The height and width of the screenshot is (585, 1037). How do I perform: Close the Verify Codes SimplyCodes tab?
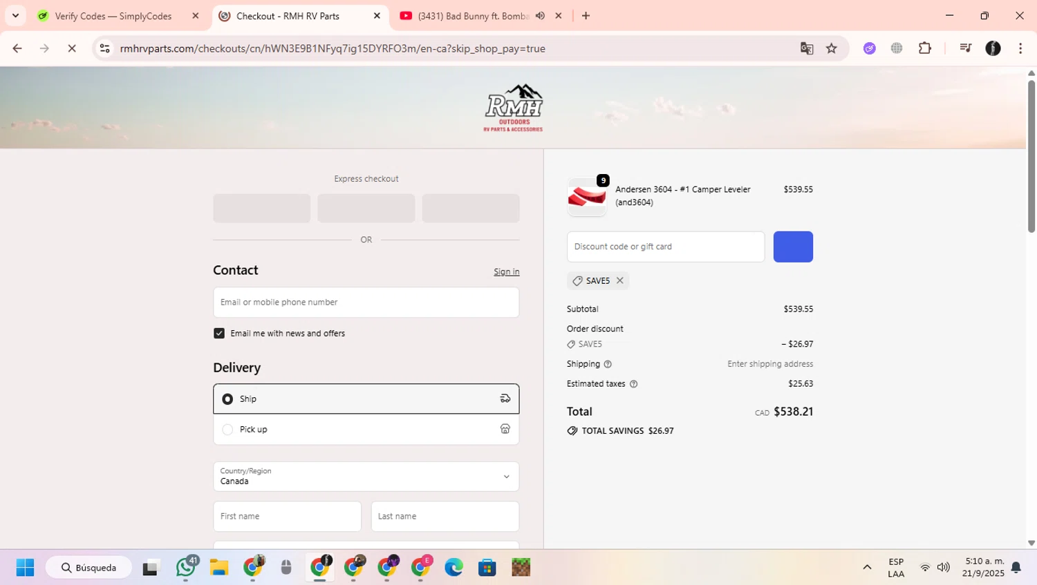click(196, 16)
